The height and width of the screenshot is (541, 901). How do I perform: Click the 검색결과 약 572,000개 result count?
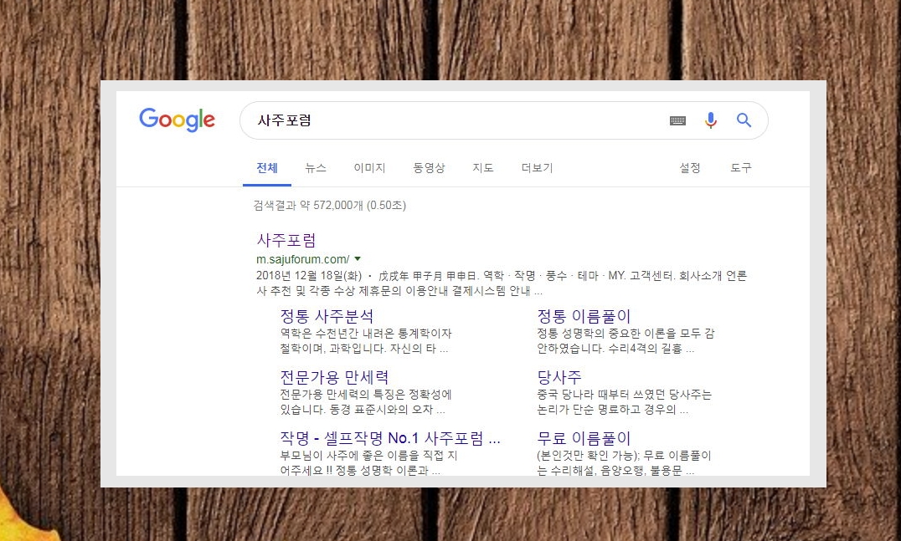(329, 206)
